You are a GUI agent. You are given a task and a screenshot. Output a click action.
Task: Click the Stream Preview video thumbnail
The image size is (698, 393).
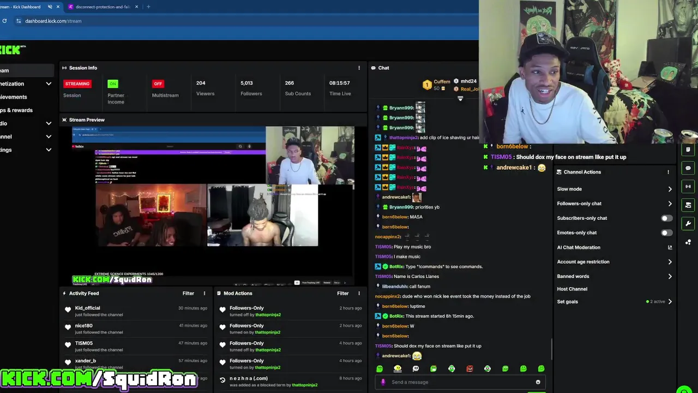click(x=213, y=205)
